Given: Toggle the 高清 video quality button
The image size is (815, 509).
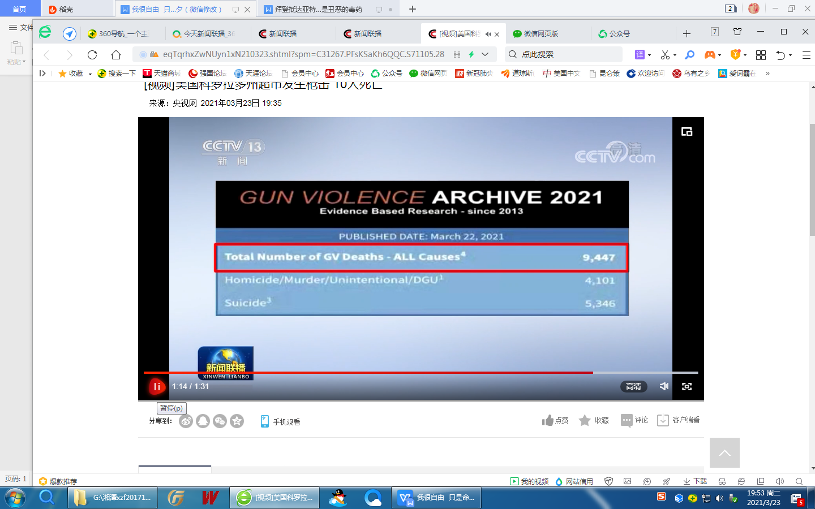Looking at the screenshot, I should coord(633,386).
